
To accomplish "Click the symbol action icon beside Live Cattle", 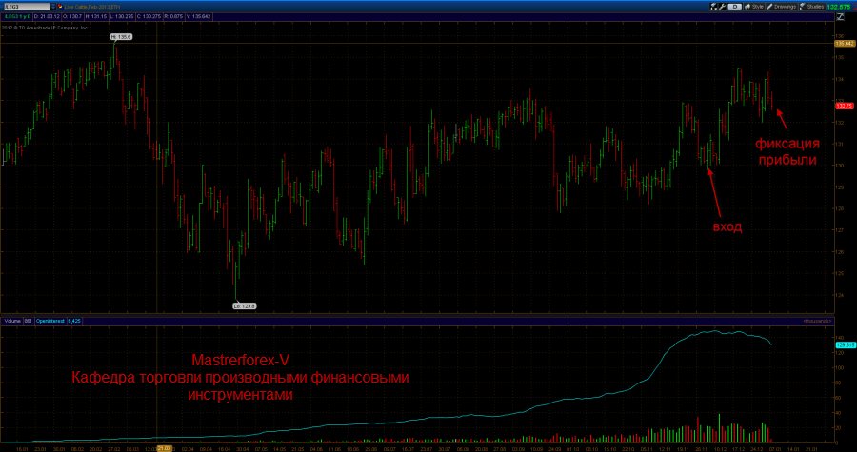I will point(60,6).
